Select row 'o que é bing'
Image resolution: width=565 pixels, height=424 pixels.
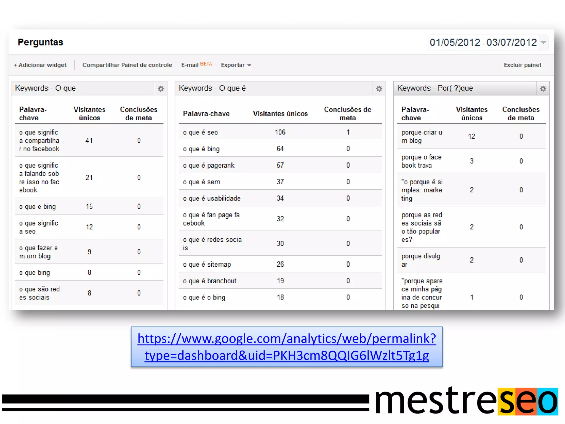pyautogui.click(x=280, y=149)
